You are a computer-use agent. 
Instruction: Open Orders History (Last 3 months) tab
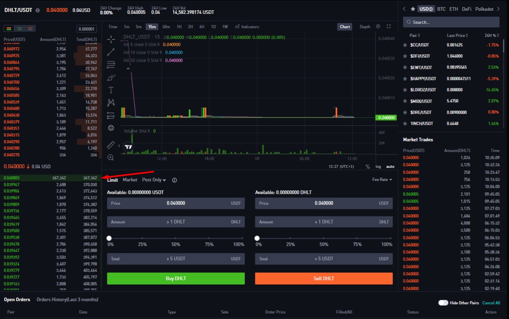tap(67, 299)
